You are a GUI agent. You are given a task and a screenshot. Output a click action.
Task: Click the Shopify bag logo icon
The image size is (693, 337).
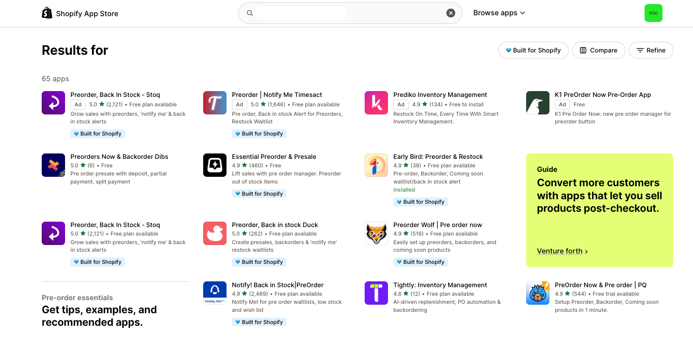click(x=47, y=13)
